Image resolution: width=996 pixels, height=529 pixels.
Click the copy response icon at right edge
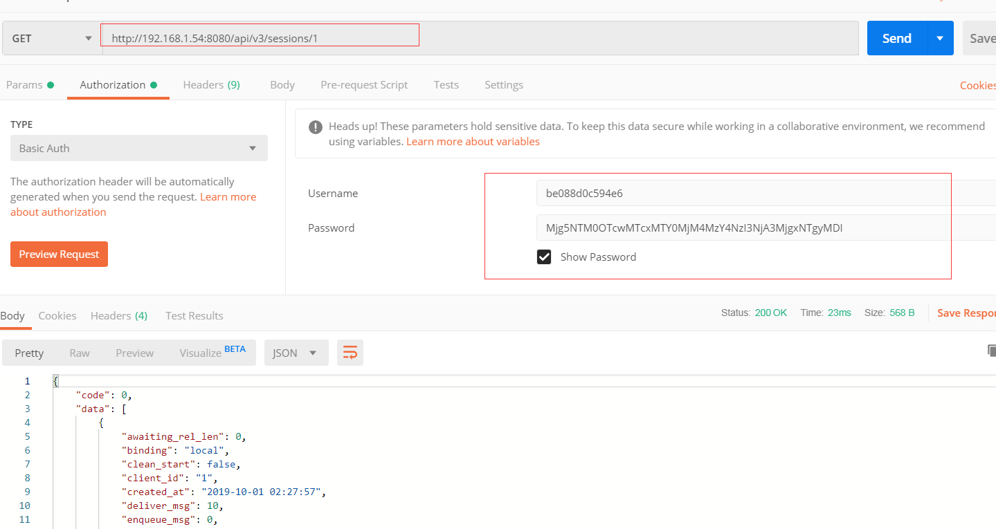[x=992, y=351]
